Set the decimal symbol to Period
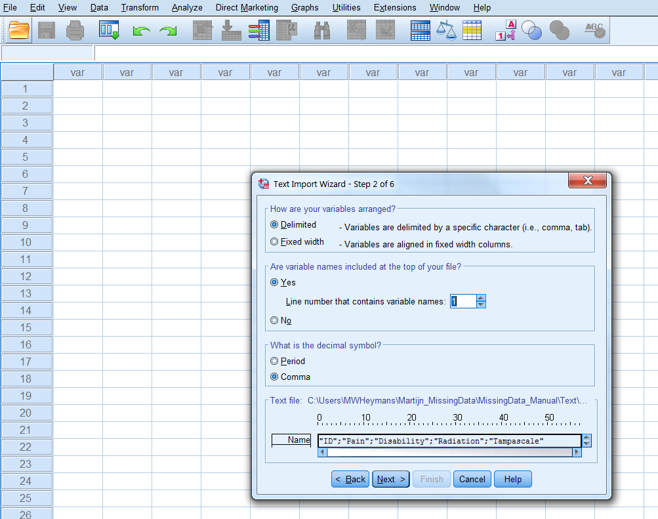This screenshot has width=658, height=519. click(x=274, y=361)
